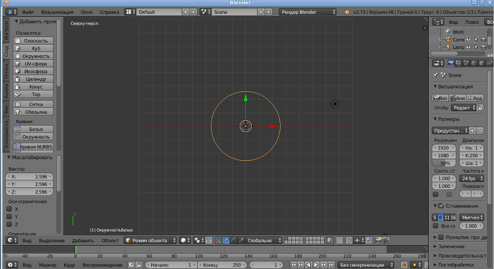Click the Ани animation render button
494x269 pixels.
457,98
